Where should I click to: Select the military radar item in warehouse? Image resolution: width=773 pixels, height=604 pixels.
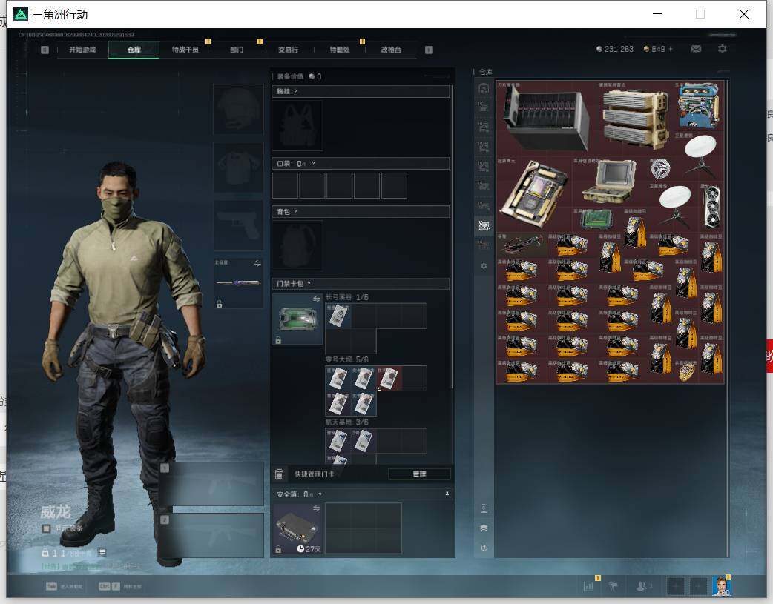click(636, 119)
